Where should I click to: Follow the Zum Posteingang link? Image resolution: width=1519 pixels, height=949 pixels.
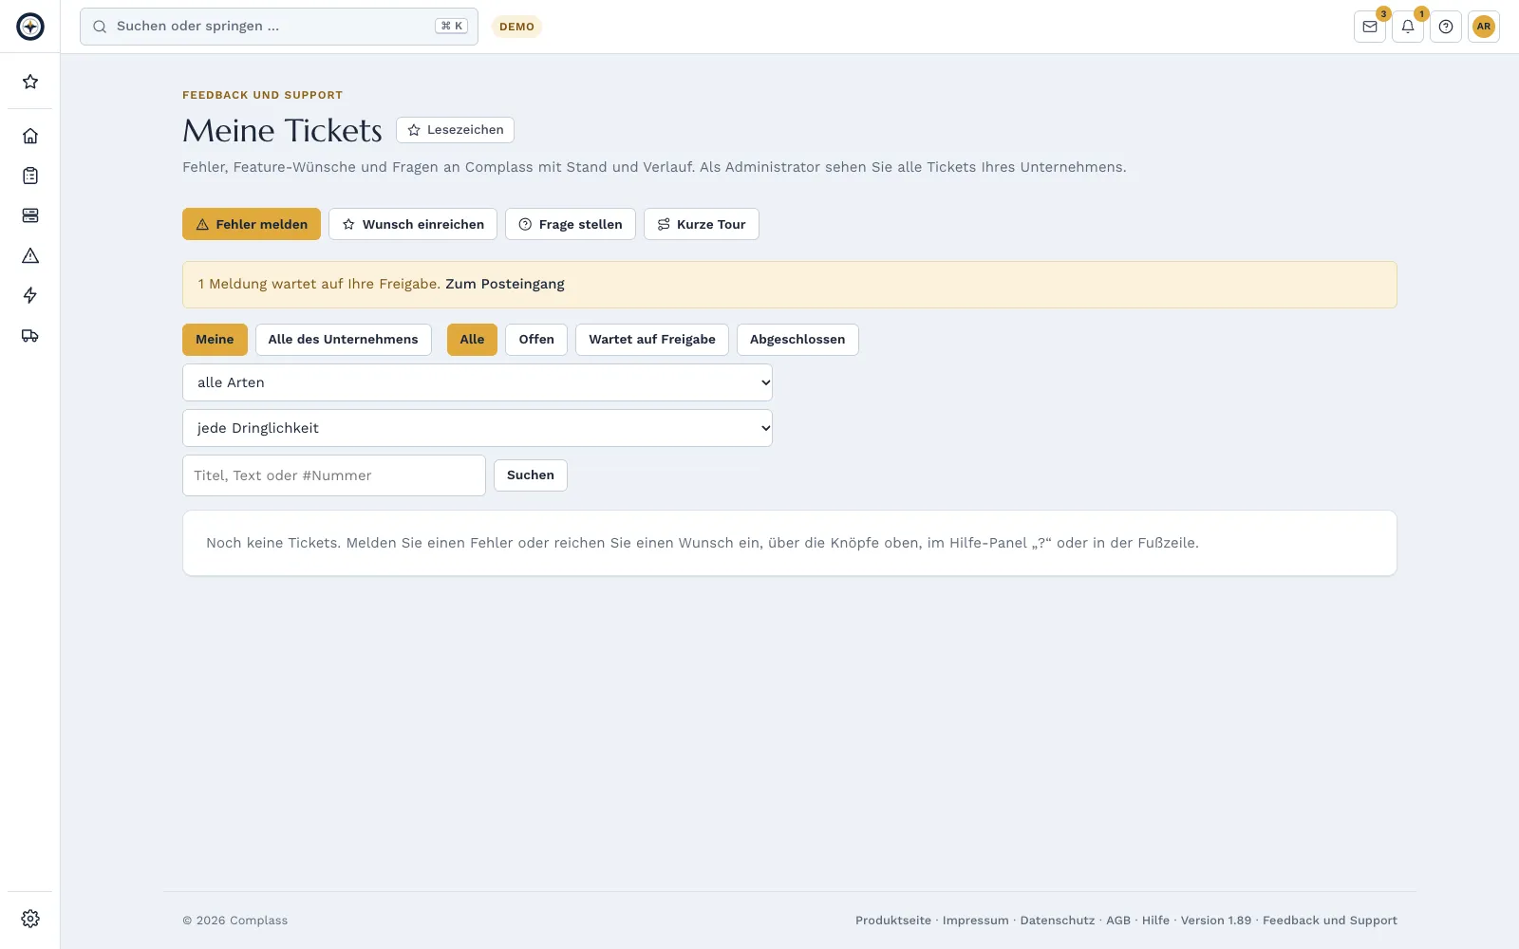pyautogui.click(x=505, y=284)
